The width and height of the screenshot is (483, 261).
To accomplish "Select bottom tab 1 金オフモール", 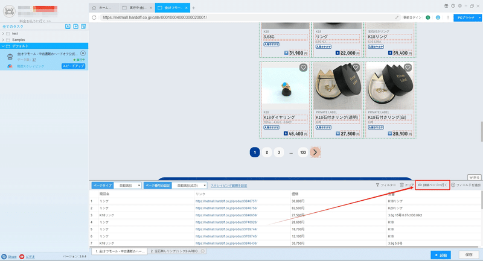I will 120,251.
